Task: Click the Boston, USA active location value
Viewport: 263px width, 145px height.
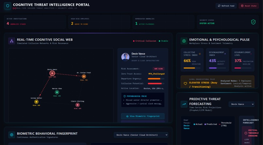Action: pos(154,88)
